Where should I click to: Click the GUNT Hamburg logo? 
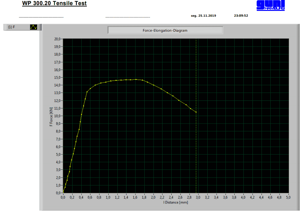click(x=270, y=5)
